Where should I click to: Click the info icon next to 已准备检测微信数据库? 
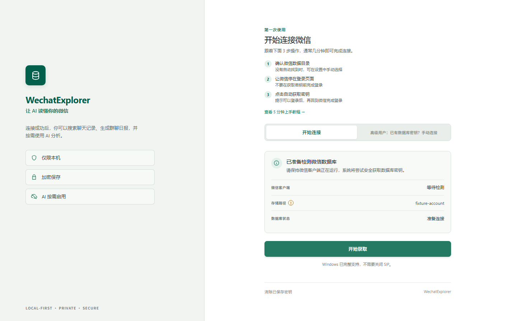click(276, 163)
